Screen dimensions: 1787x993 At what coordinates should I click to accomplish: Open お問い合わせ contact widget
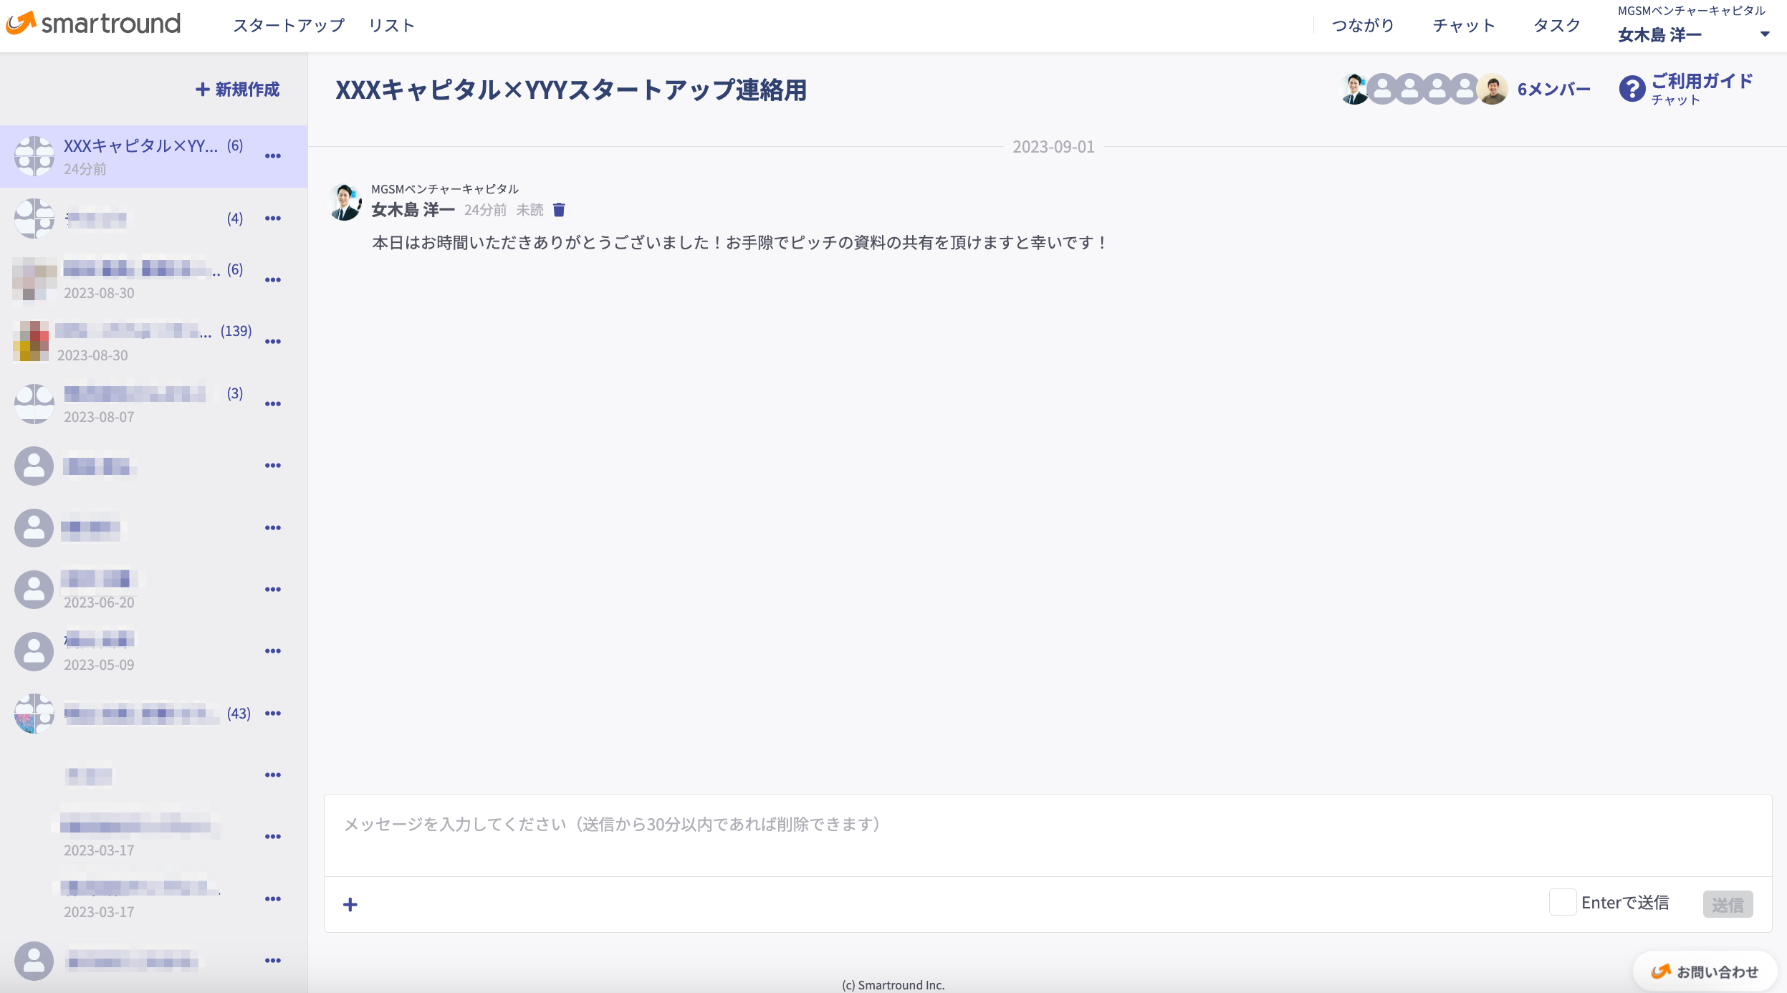[x=1705, y=972]
